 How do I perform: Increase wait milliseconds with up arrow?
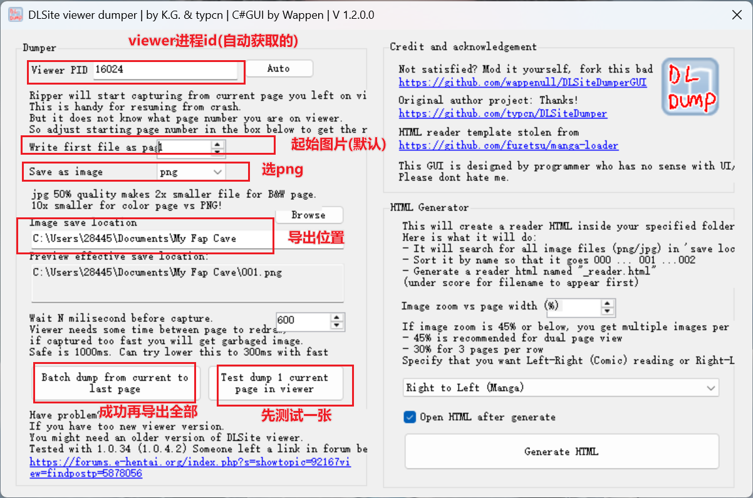pyautogui.click(x=338, y=316)
